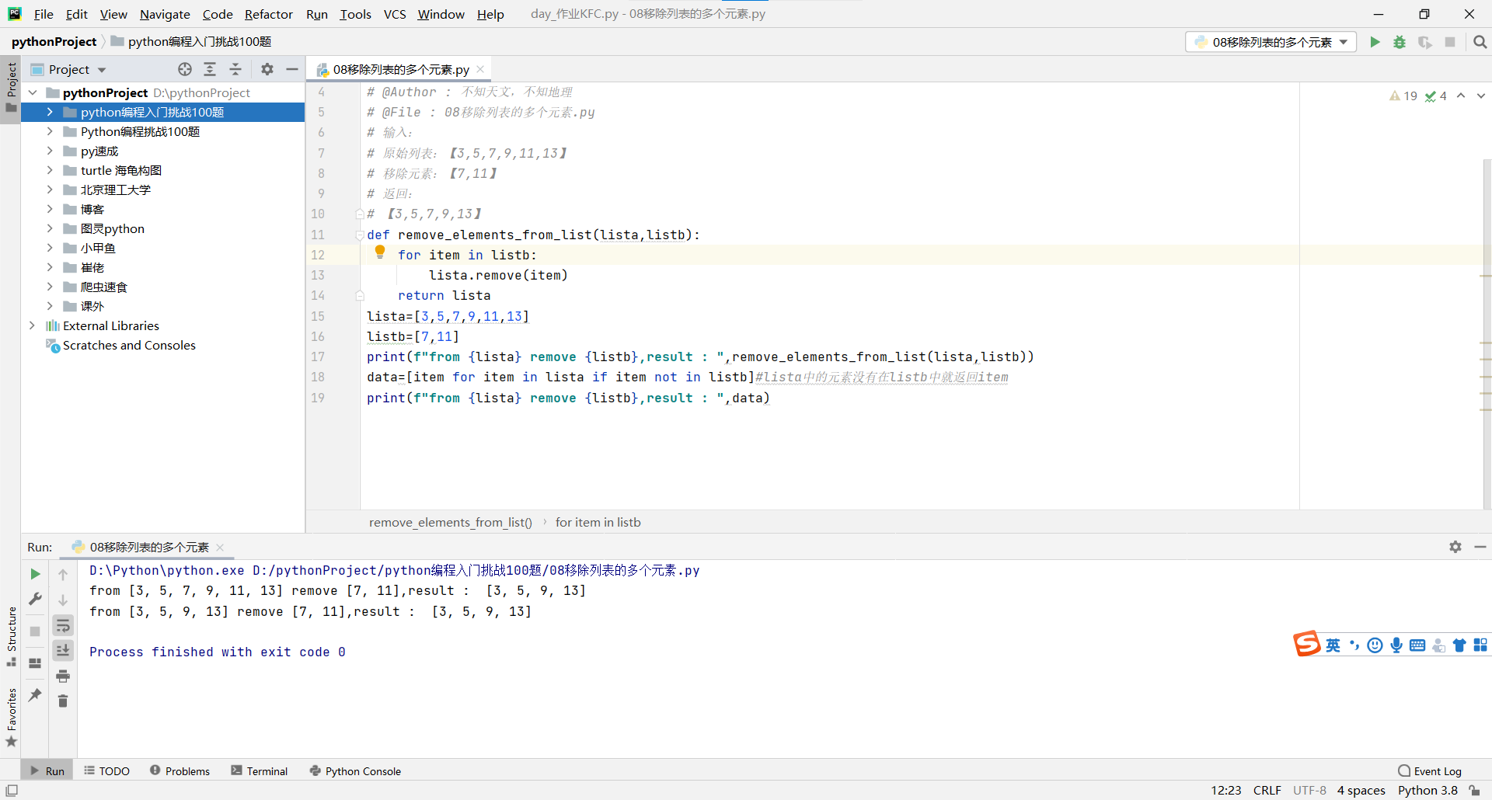
Task: Hide the Run tool window
Action: click(1480, 547)
